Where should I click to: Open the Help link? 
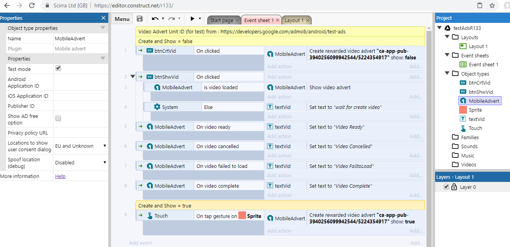(60, 176)
